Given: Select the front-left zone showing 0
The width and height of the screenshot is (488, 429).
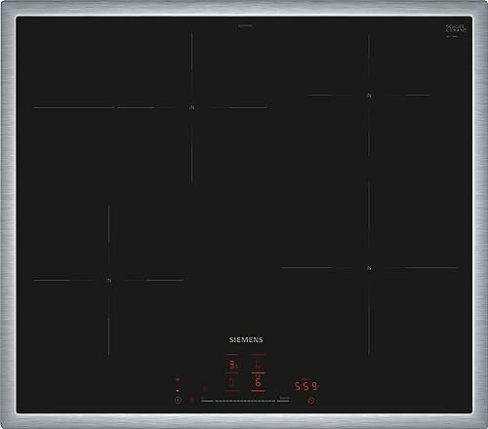Looking at the screenshot, I should (x=231, y=382).
